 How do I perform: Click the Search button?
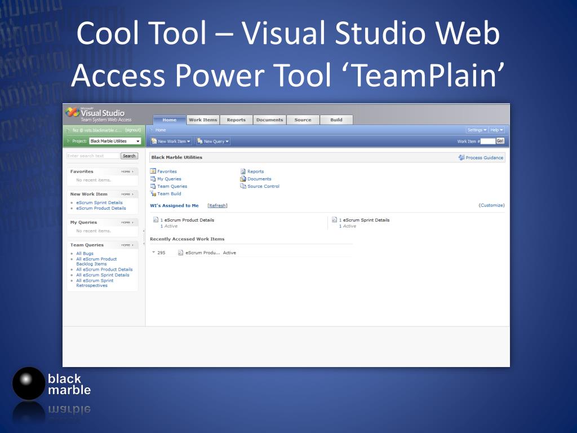(x=129, y=156)
